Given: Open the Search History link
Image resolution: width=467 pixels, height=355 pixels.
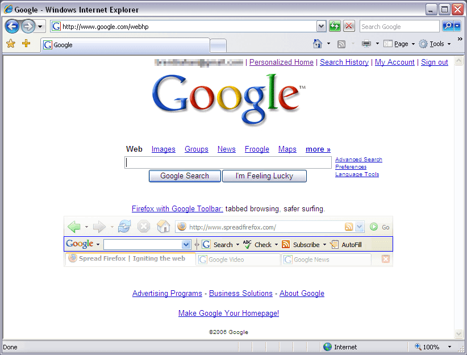Looking at the screenshot, I should coord(344,62).
